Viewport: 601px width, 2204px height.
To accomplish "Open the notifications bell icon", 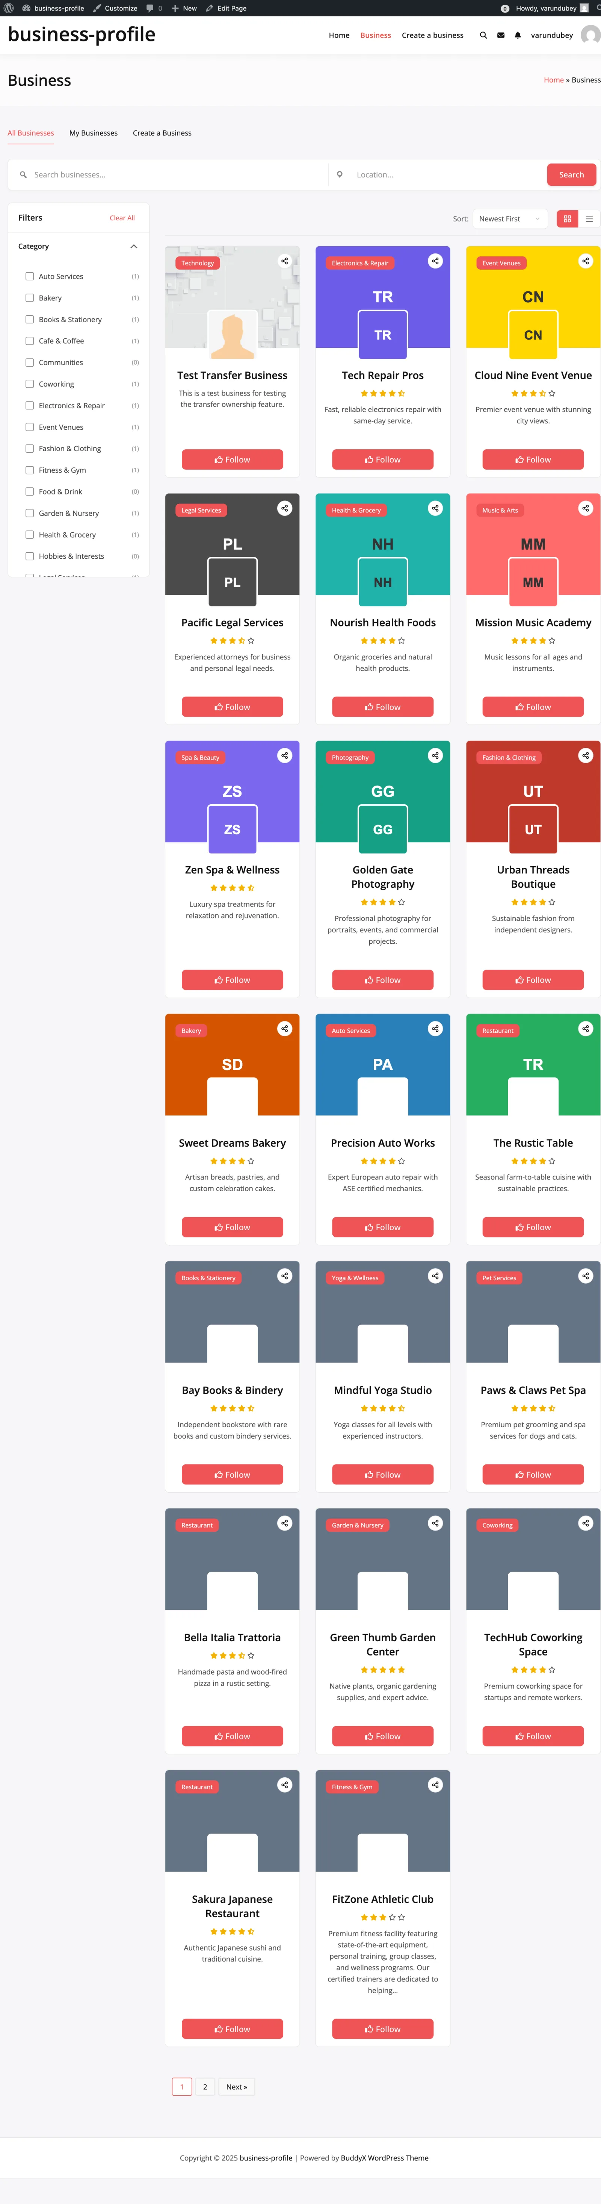I will [518, 35].
